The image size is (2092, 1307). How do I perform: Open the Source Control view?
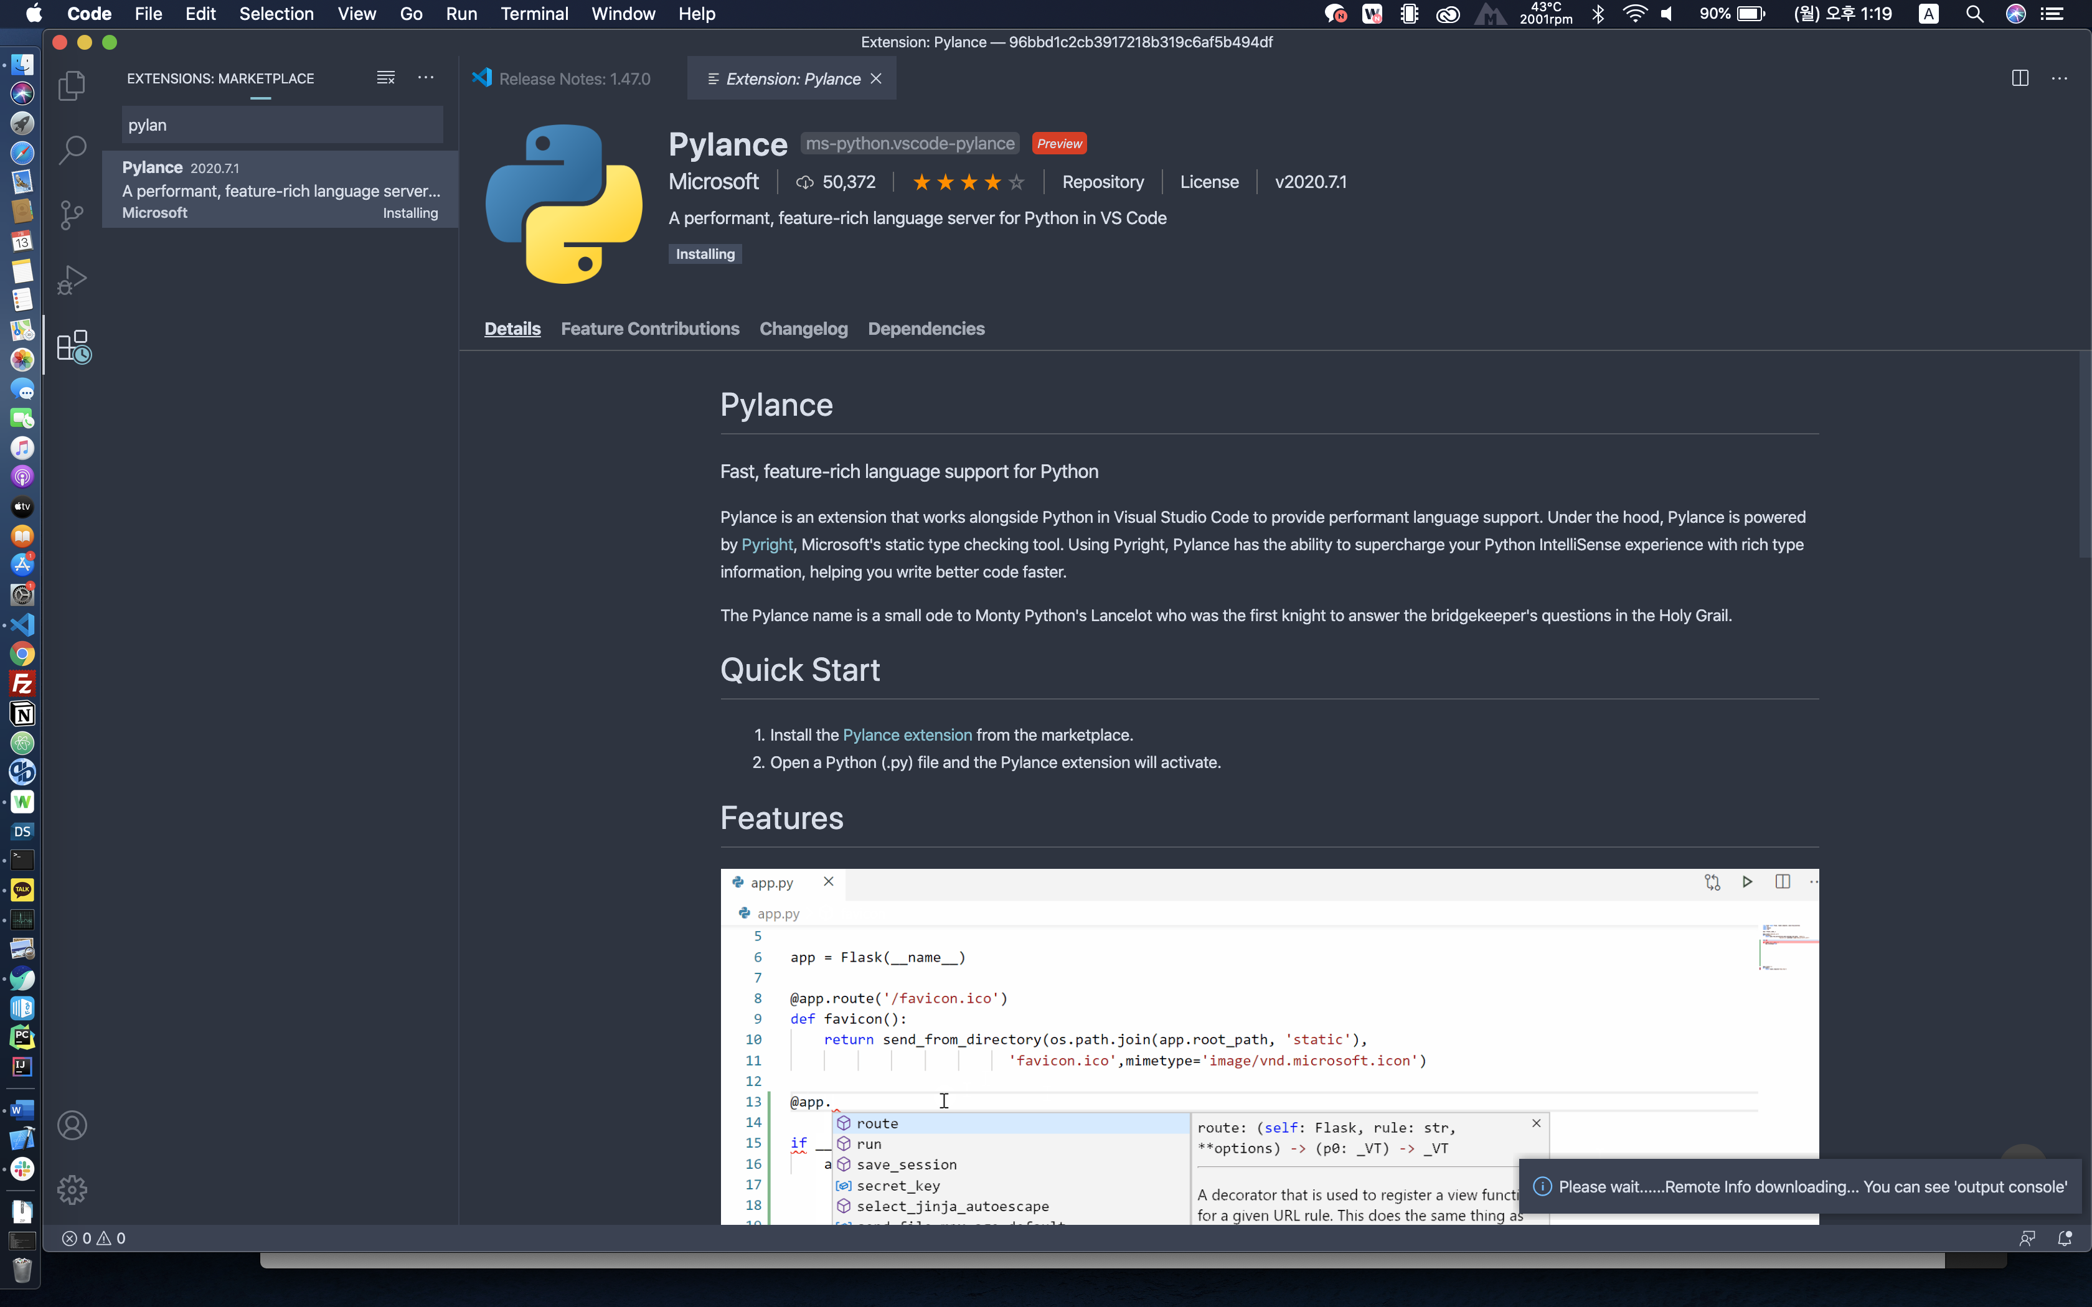[72, 214]
